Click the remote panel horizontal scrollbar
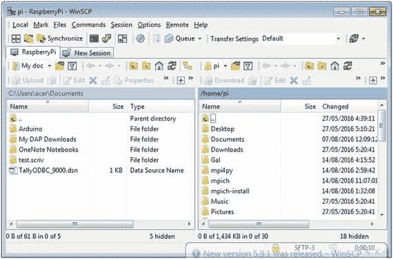The image size is (393, 259). coord(259,224)
